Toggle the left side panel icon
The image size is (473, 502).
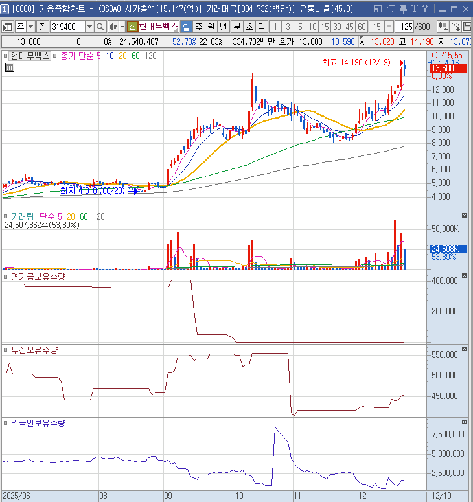[x=8, y=27]
